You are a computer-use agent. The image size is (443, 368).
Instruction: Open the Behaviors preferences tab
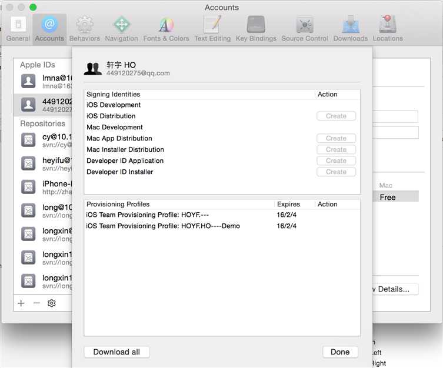click(85, 29)
